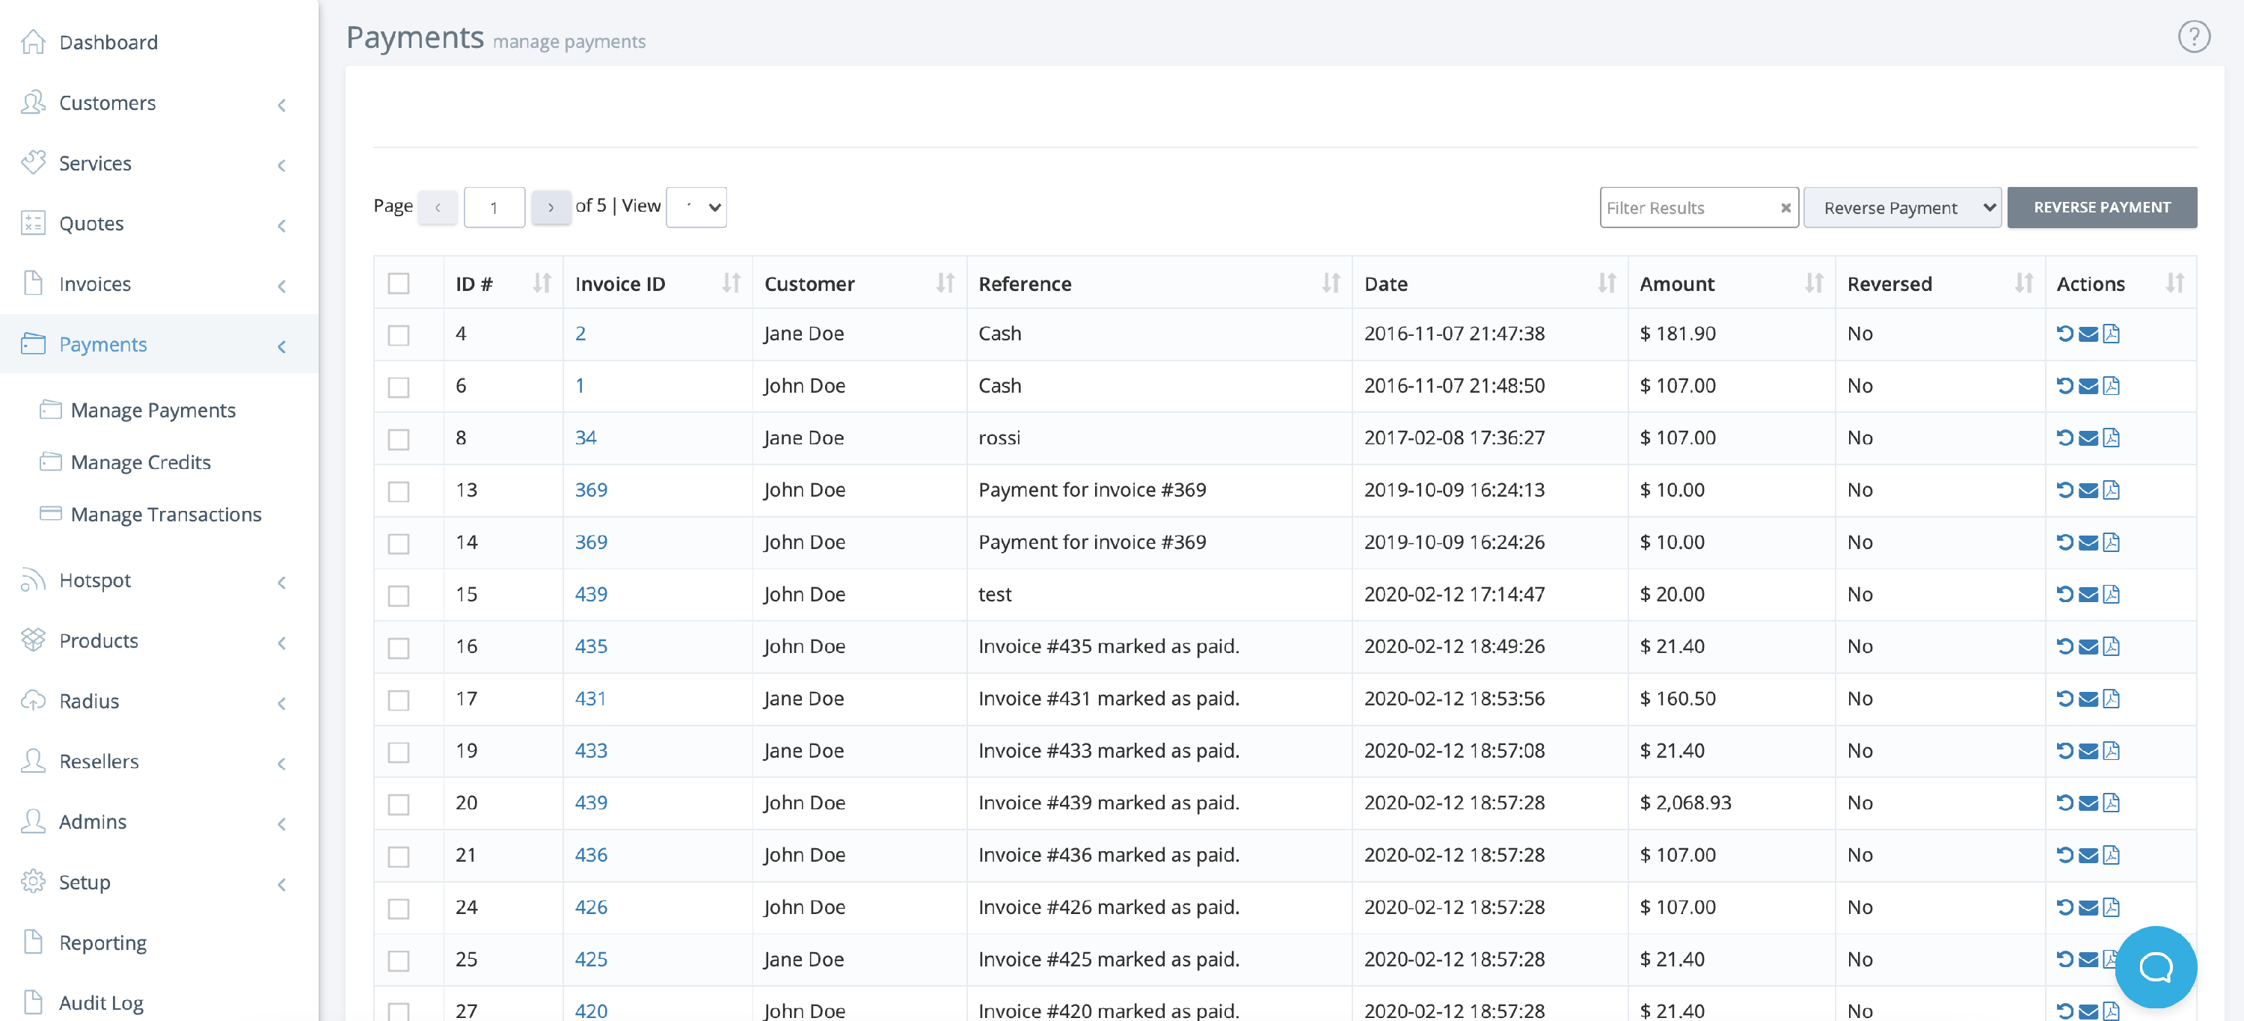Select Reporting in the sidebar menu
The image size is (2244, 1021).
pyautogui.click(x=102, y=942)
